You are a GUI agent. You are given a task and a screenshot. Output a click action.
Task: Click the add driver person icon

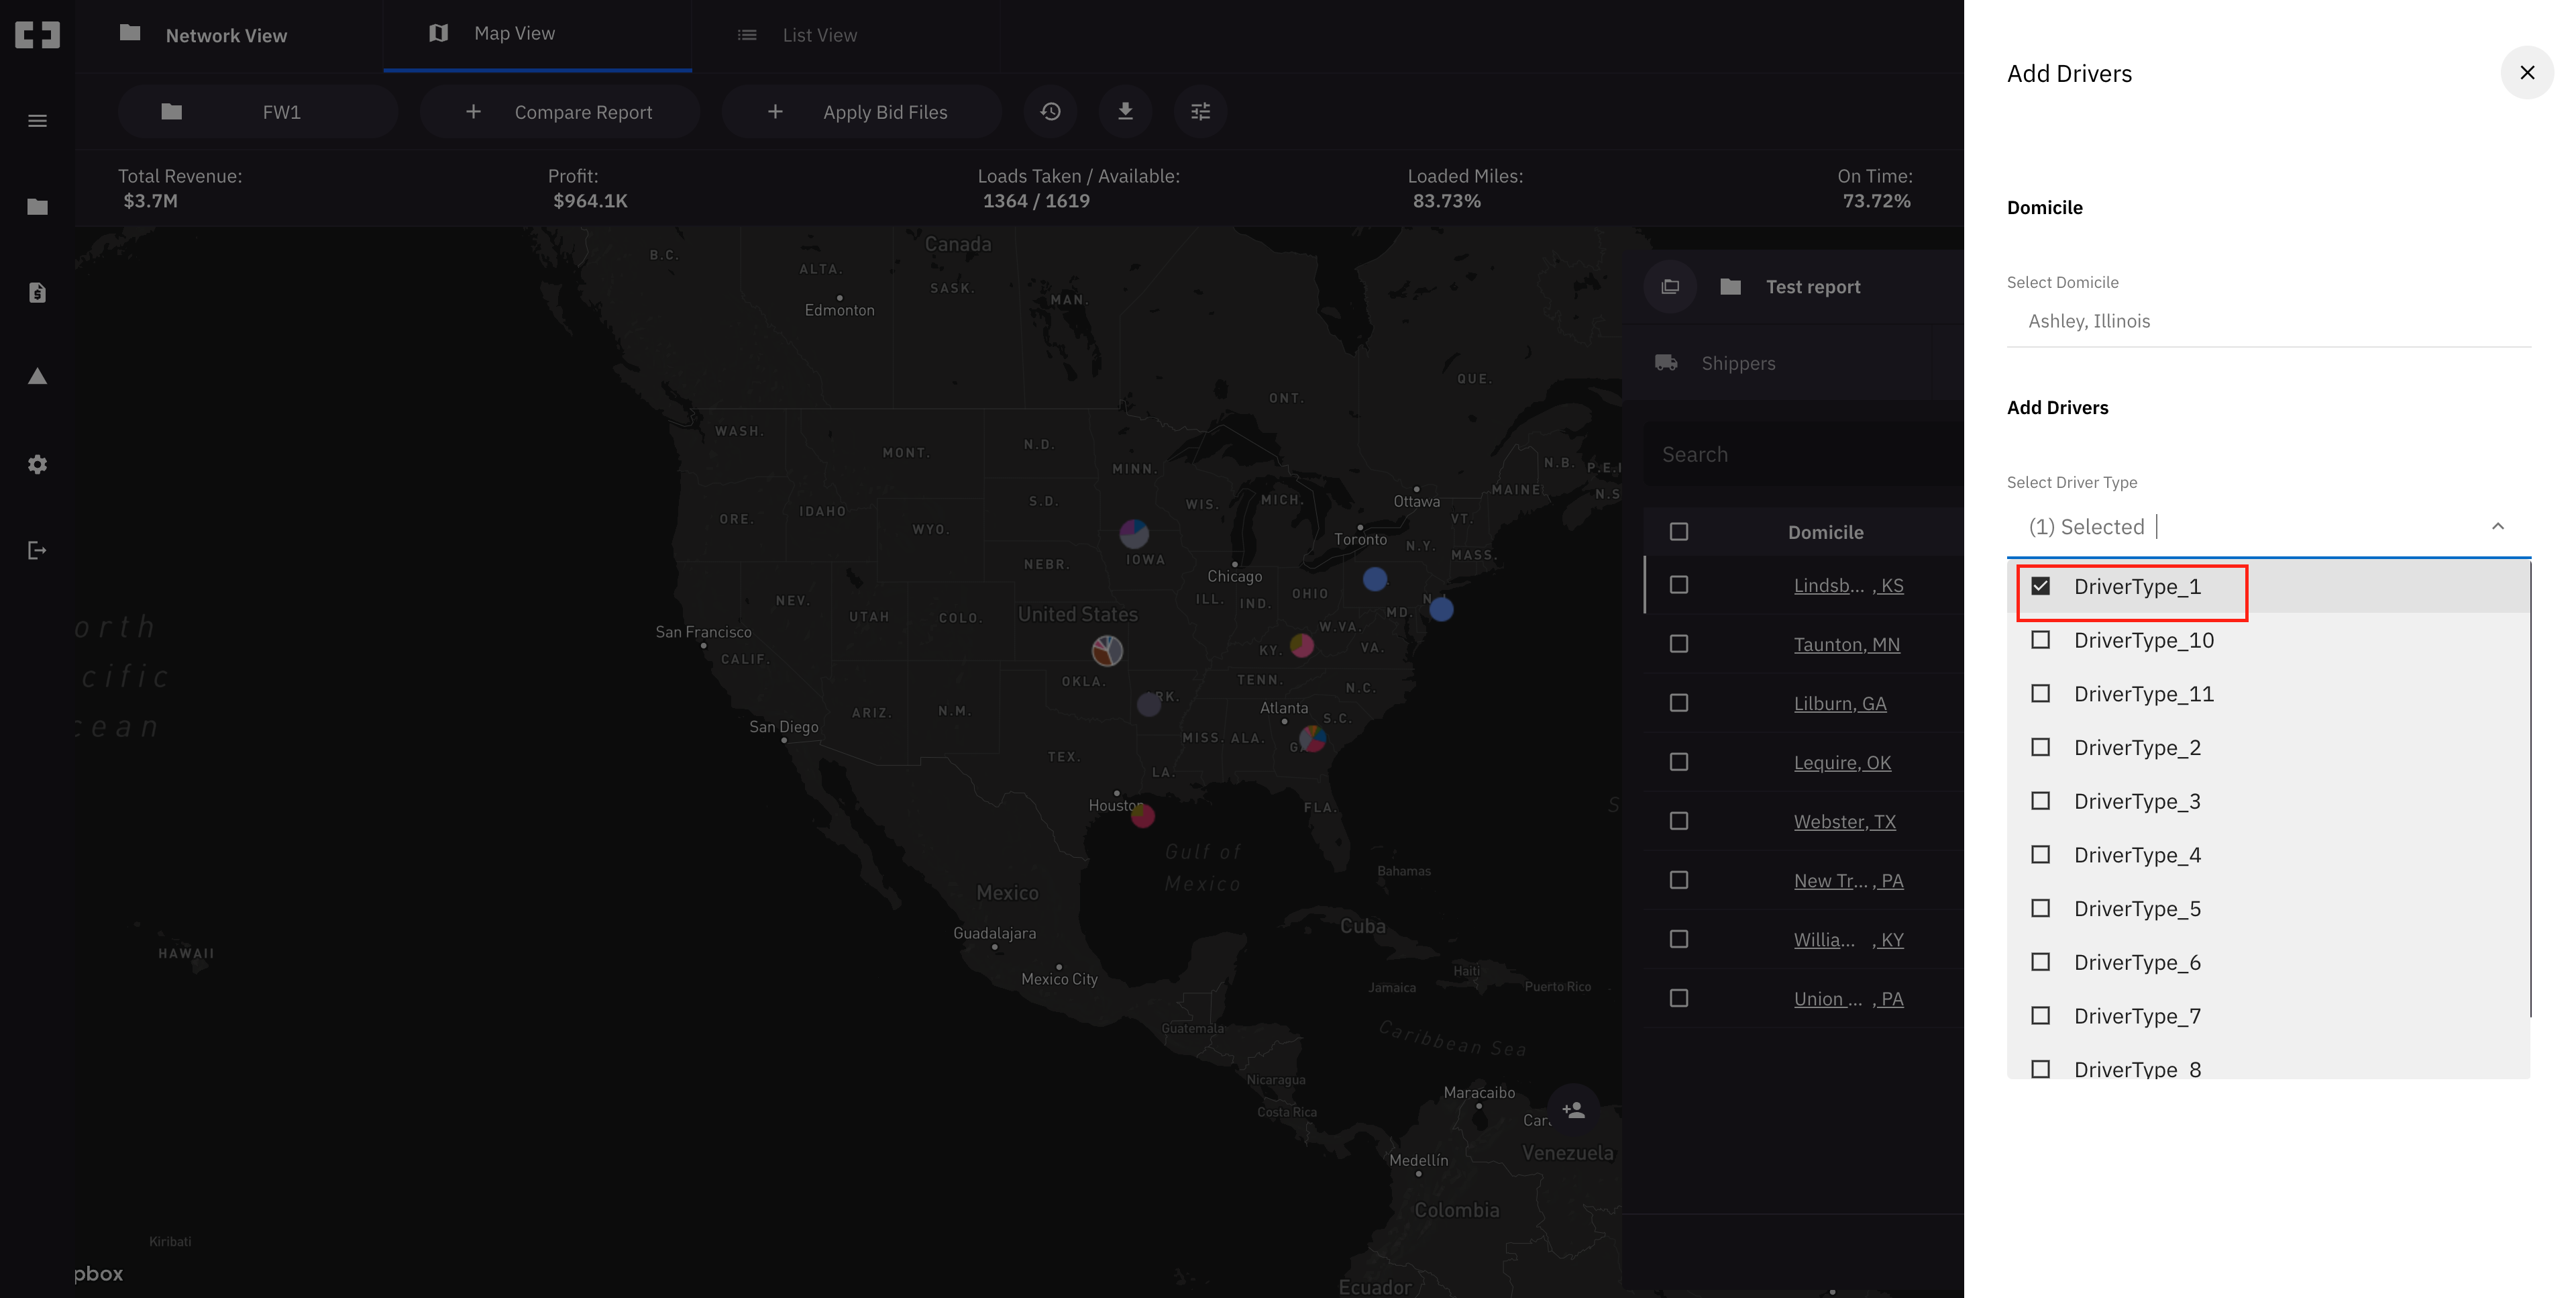tap(1573, 1110)
